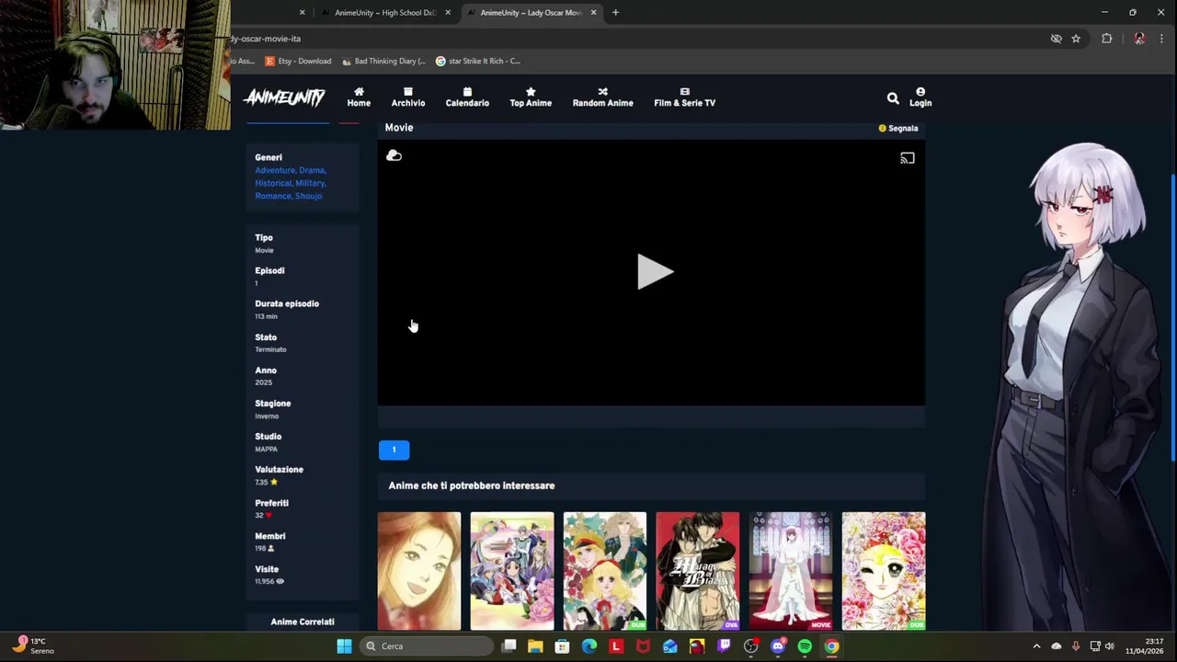This screenshot has height=662, width=1177.
Task: Close the High School DxD tab
Action: [448, 13]
